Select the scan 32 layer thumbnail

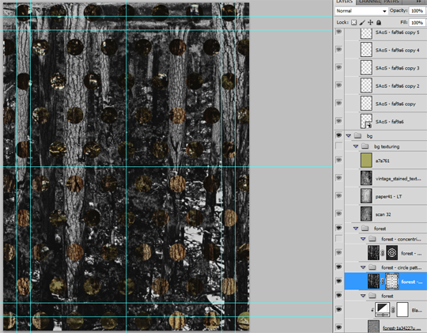click(x=366, y=214)
